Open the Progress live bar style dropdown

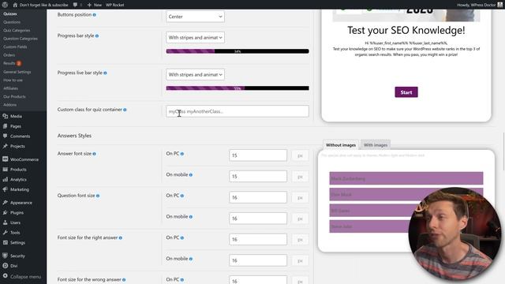pos(195,74)
